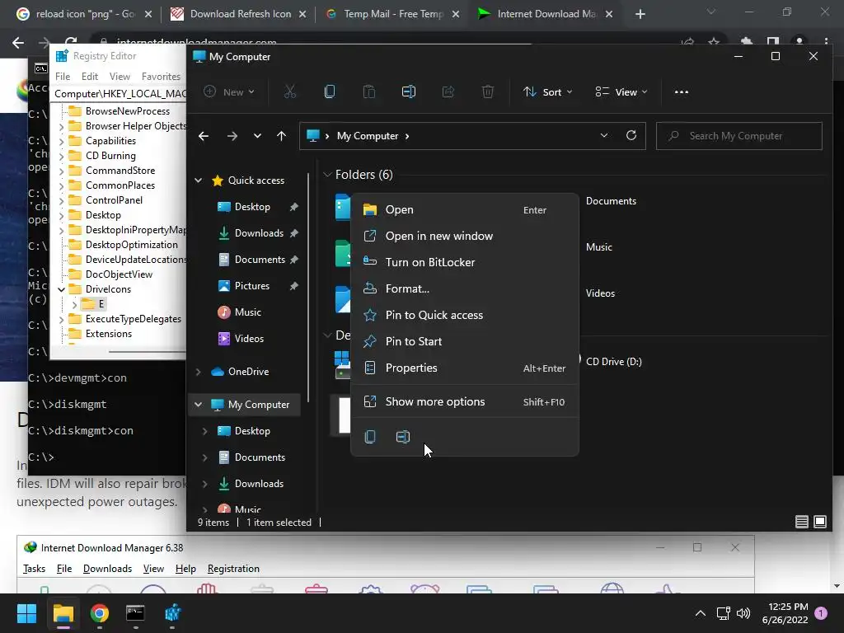Go up one folder level in Explorer
The image size is (844, 633).
tap(282, 136)
